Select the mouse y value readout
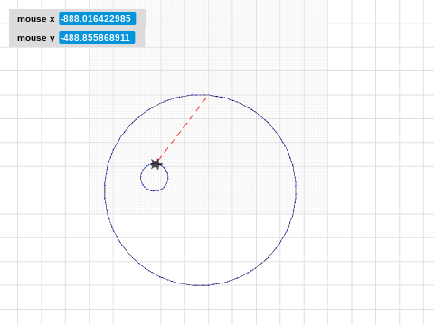 97,38
